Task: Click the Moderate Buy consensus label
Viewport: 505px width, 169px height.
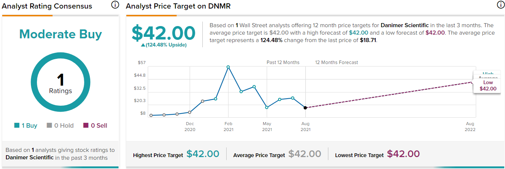Action: point(60,34)
